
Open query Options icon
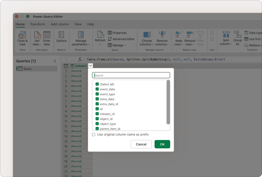(x=61, y=35)
